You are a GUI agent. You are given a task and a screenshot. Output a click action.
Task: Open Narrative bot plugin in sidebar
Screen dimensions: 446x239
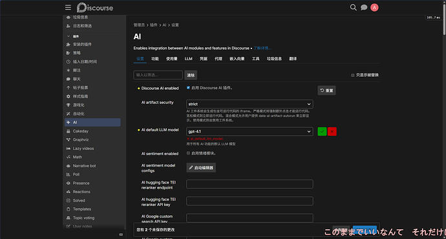coord(92,165)
